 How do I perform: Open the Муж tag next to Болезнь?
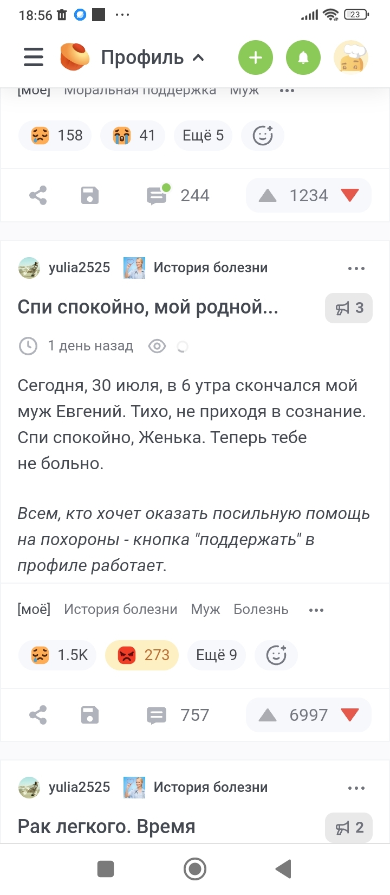(205, 610)
